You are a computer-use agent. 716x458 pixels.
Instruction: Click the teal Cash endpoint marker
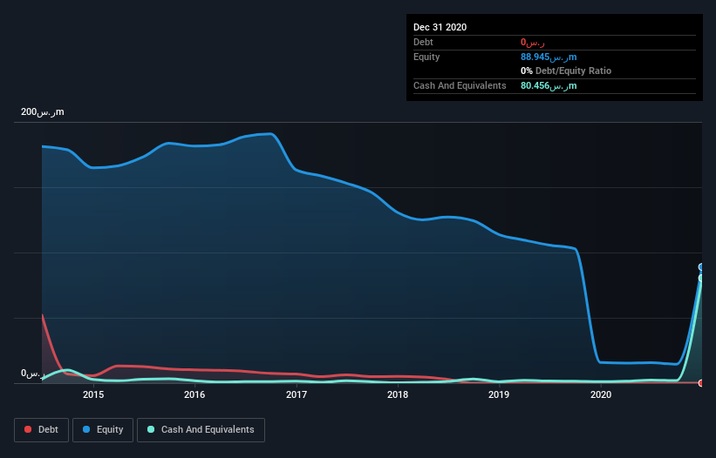[x=701, y=278]
